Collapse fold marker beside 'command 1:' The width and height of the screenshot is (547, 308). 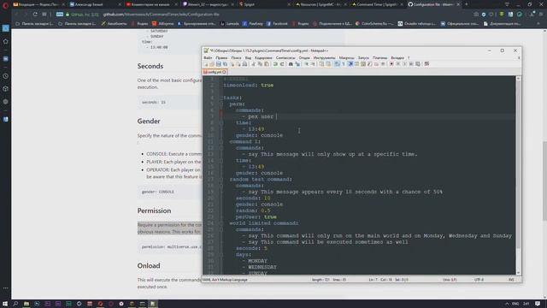tap(221, 142)
